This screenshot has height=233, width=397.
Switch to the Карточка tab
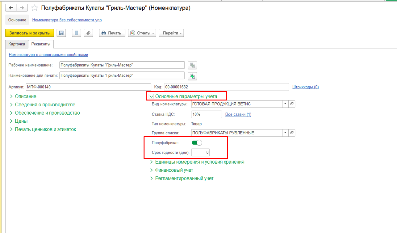tap(17, 44)
